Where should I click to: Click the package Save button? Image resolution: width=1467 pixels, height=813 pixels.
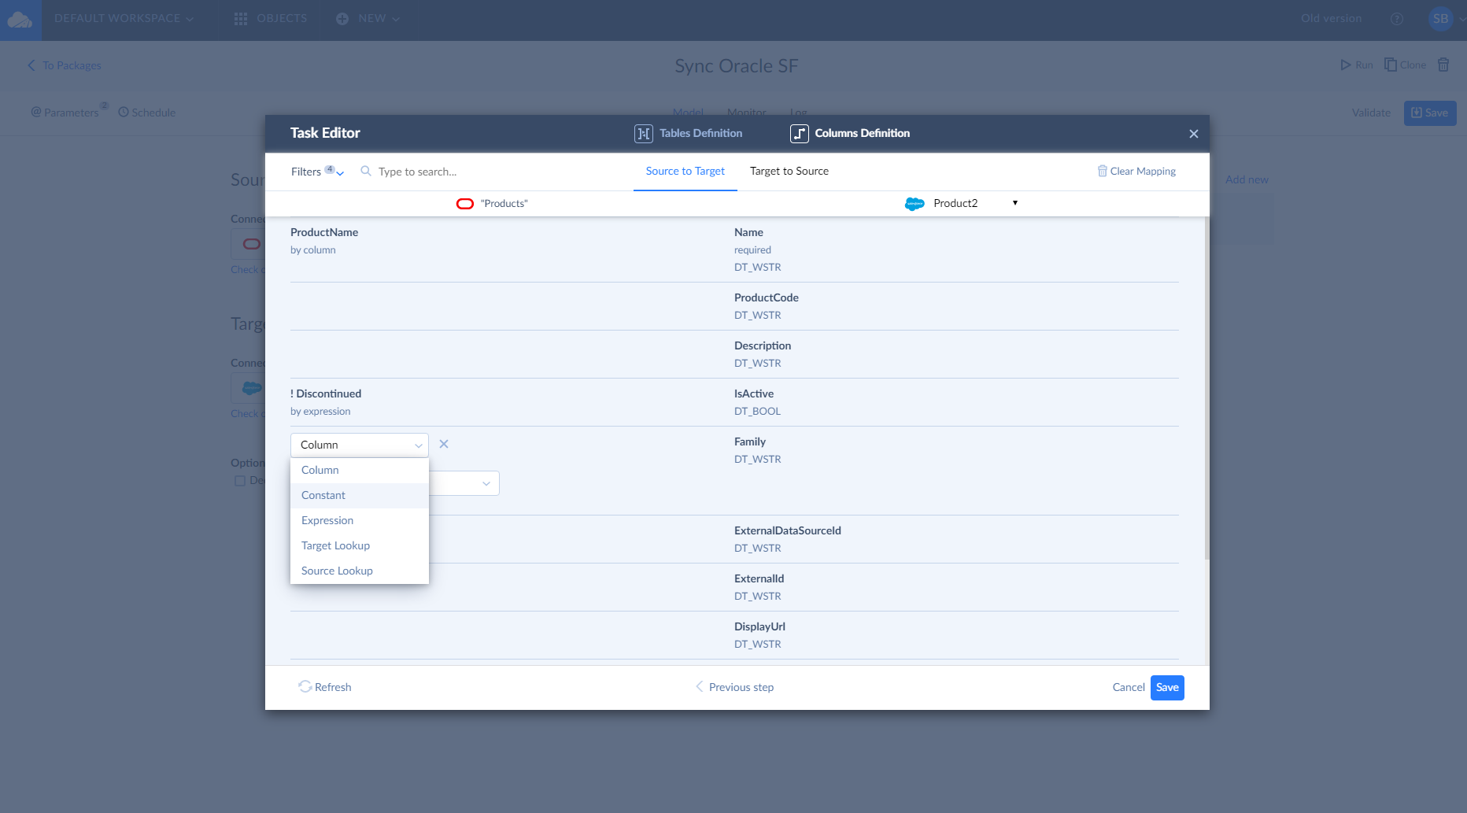point(1430,113)
